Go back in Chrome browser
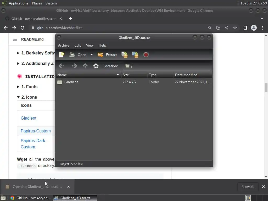The height and width of the screenshot is (201, 268). click(x=6, y=28)
